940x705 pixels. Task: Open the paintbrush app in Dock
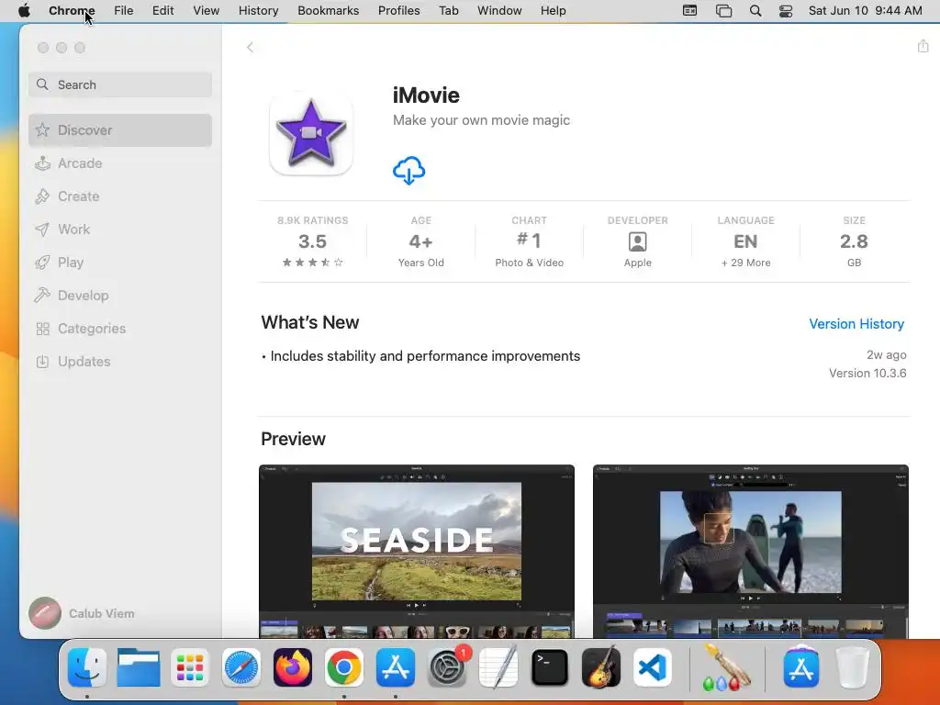pos(726,667)
